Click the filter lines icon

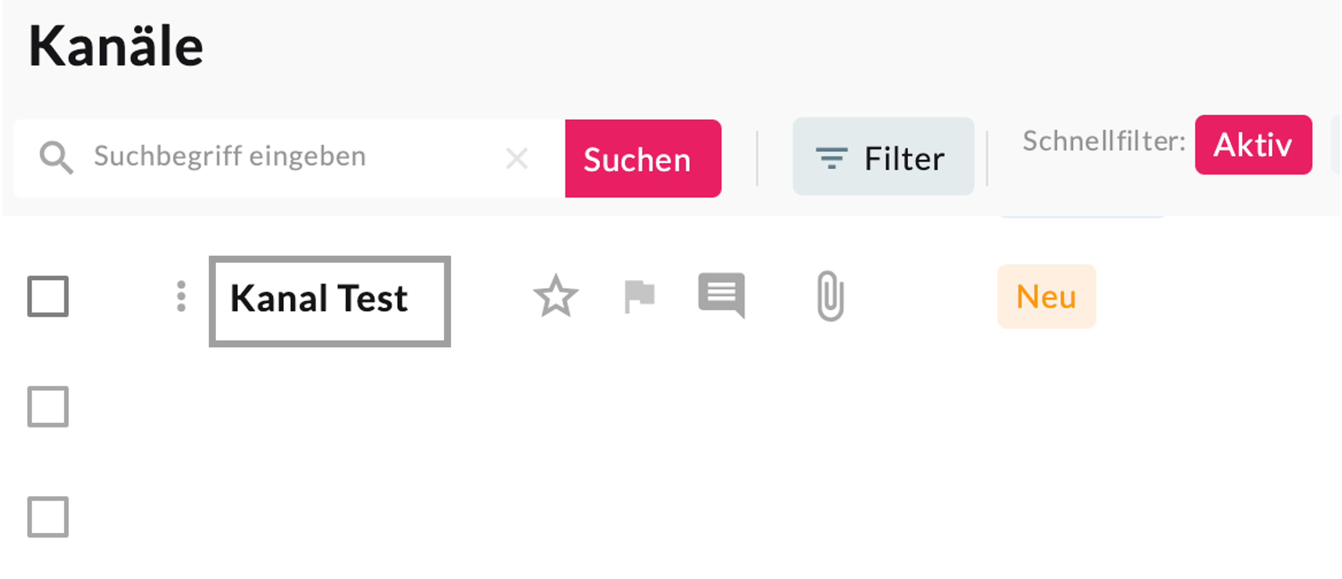pos(831,158)
